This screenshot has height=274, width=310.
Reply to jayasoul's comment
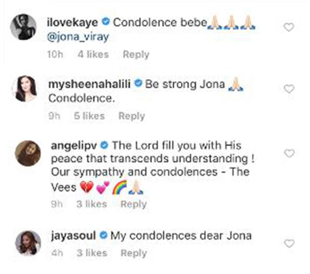pos(133,253)
